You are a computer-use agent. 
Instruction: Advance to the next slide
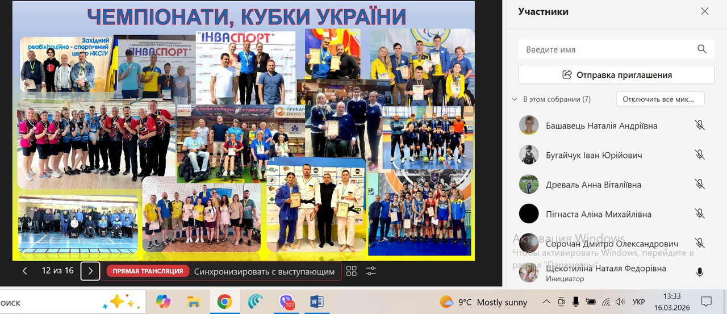(90, 271)
